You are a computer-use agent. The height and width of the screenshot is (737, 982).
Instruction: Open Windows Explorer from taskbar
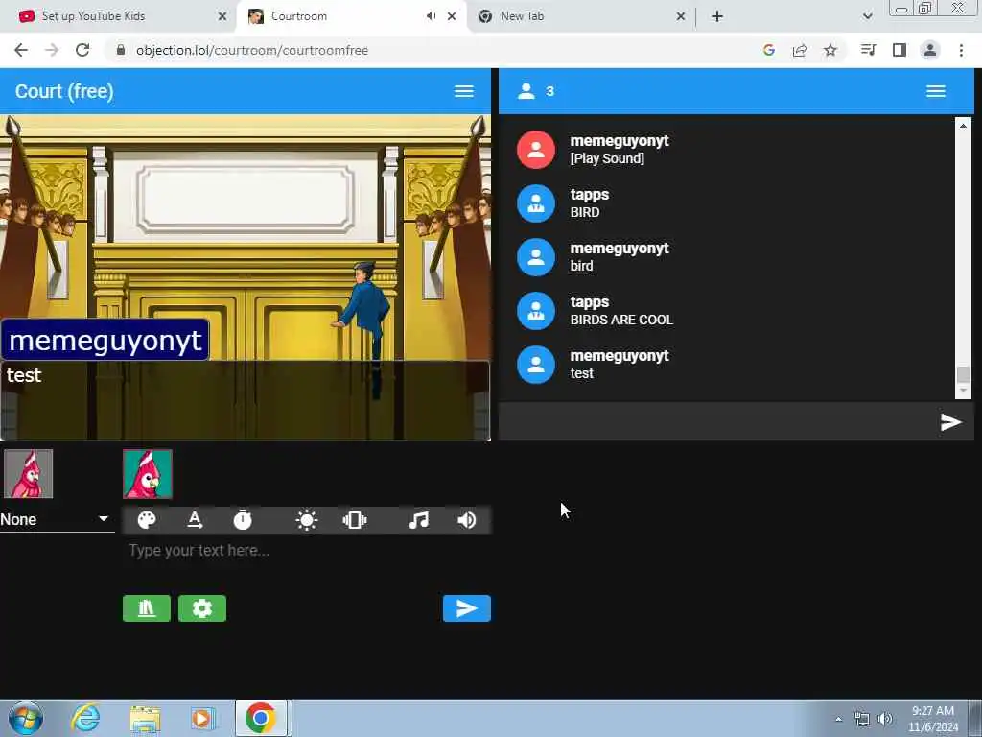(146, 718)
